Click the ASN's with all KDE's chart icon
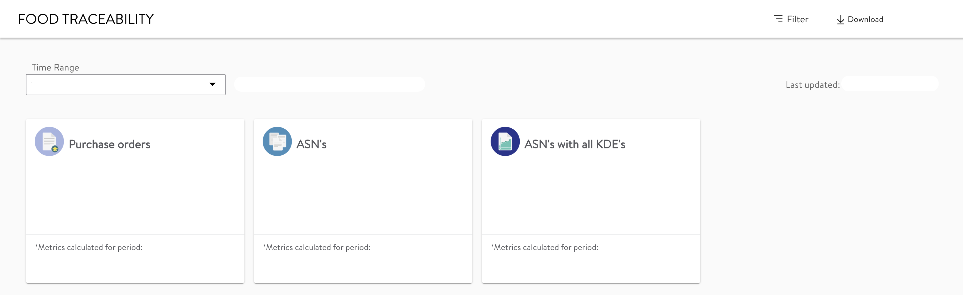The height and width of the screenshot is (295, 963). [x=505, y=141]
